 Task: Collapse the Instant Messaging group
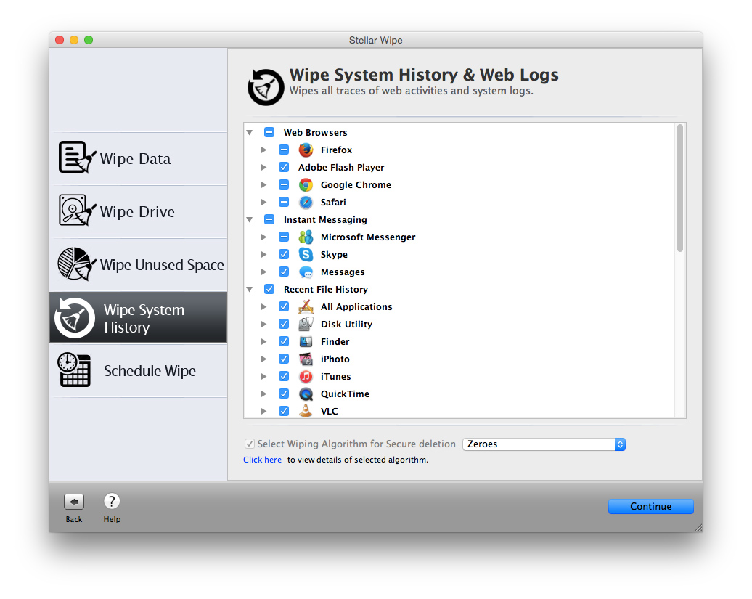(250, 220)
